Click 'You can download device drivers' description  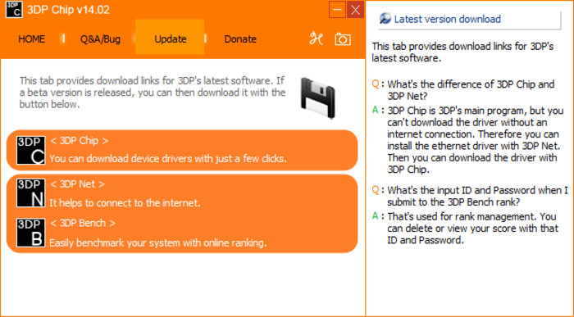[x=168, y=159]
